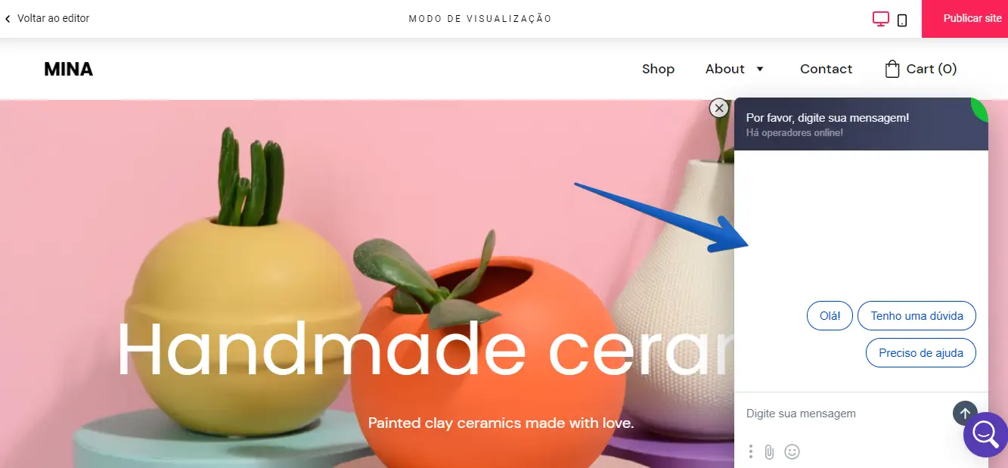Viewport: 1008px width, 468px height.
Task: Focus the Digite sua mensagem field
Action: coord(843,414)
